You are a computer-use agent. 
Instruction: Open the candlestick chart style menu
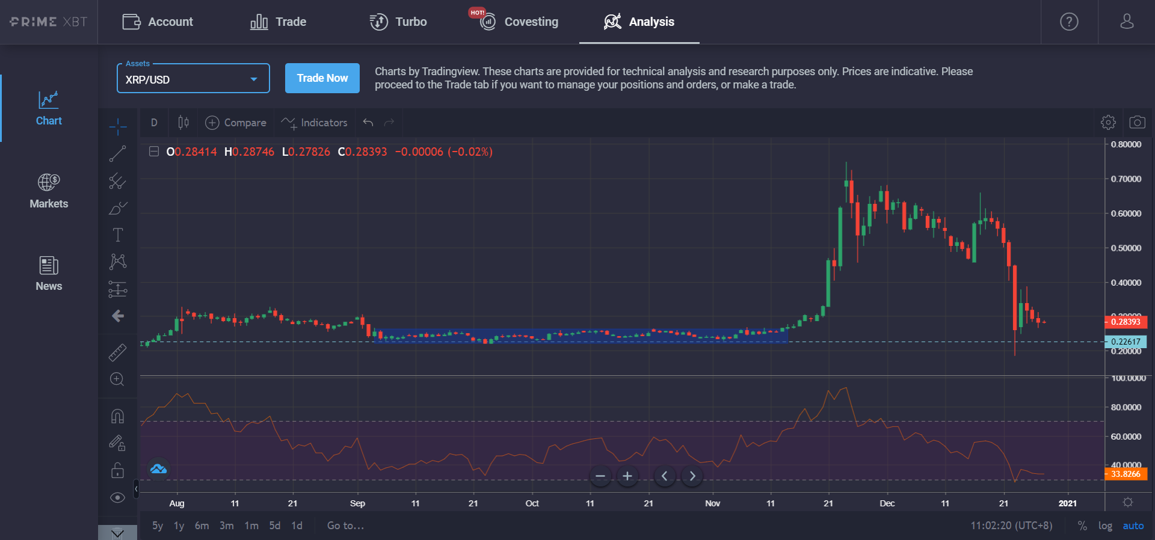click(183, 123)
